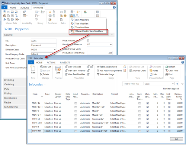Open the Card process icon

(58, 68)
